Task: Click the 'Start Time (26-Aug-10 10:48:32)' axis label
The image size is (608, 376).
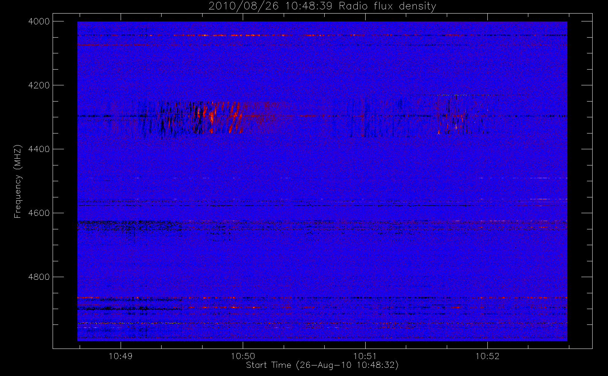Action: click(322, 365)
